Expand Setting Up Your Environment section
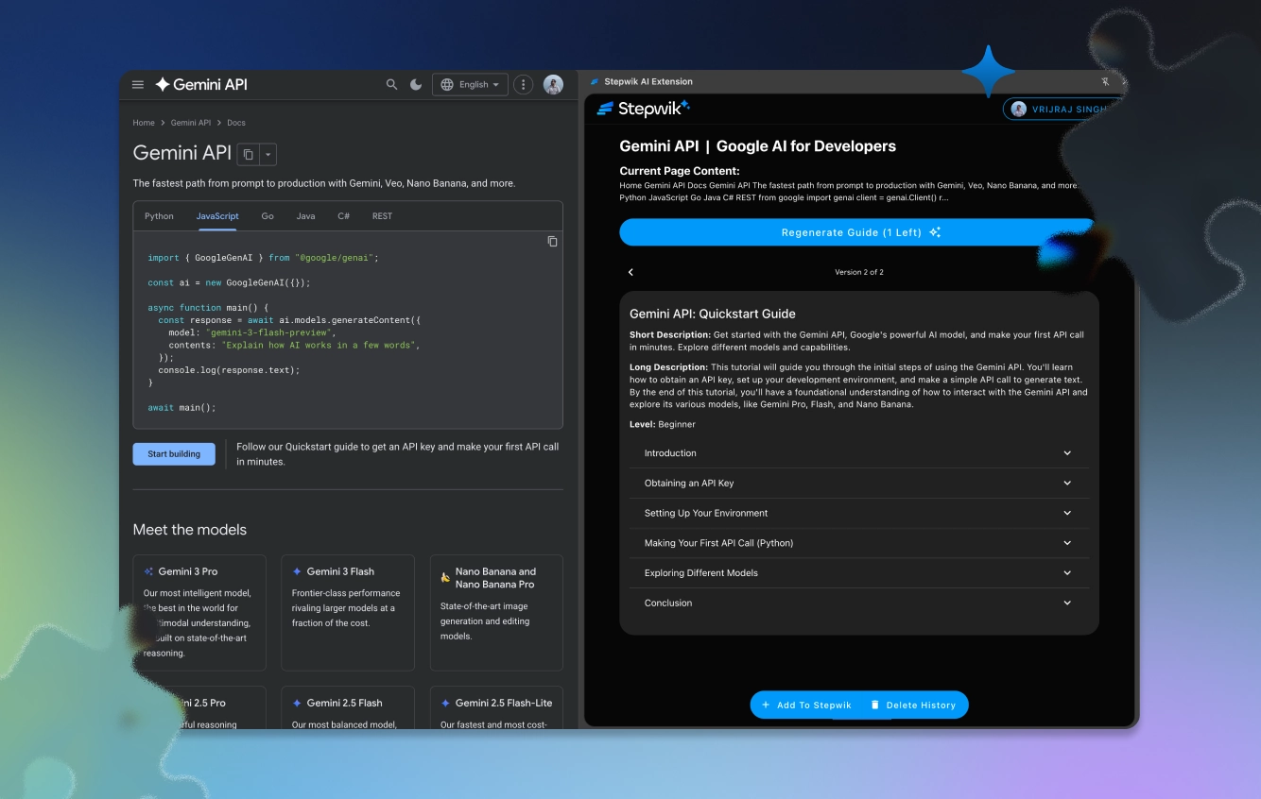 pos(859,513)
